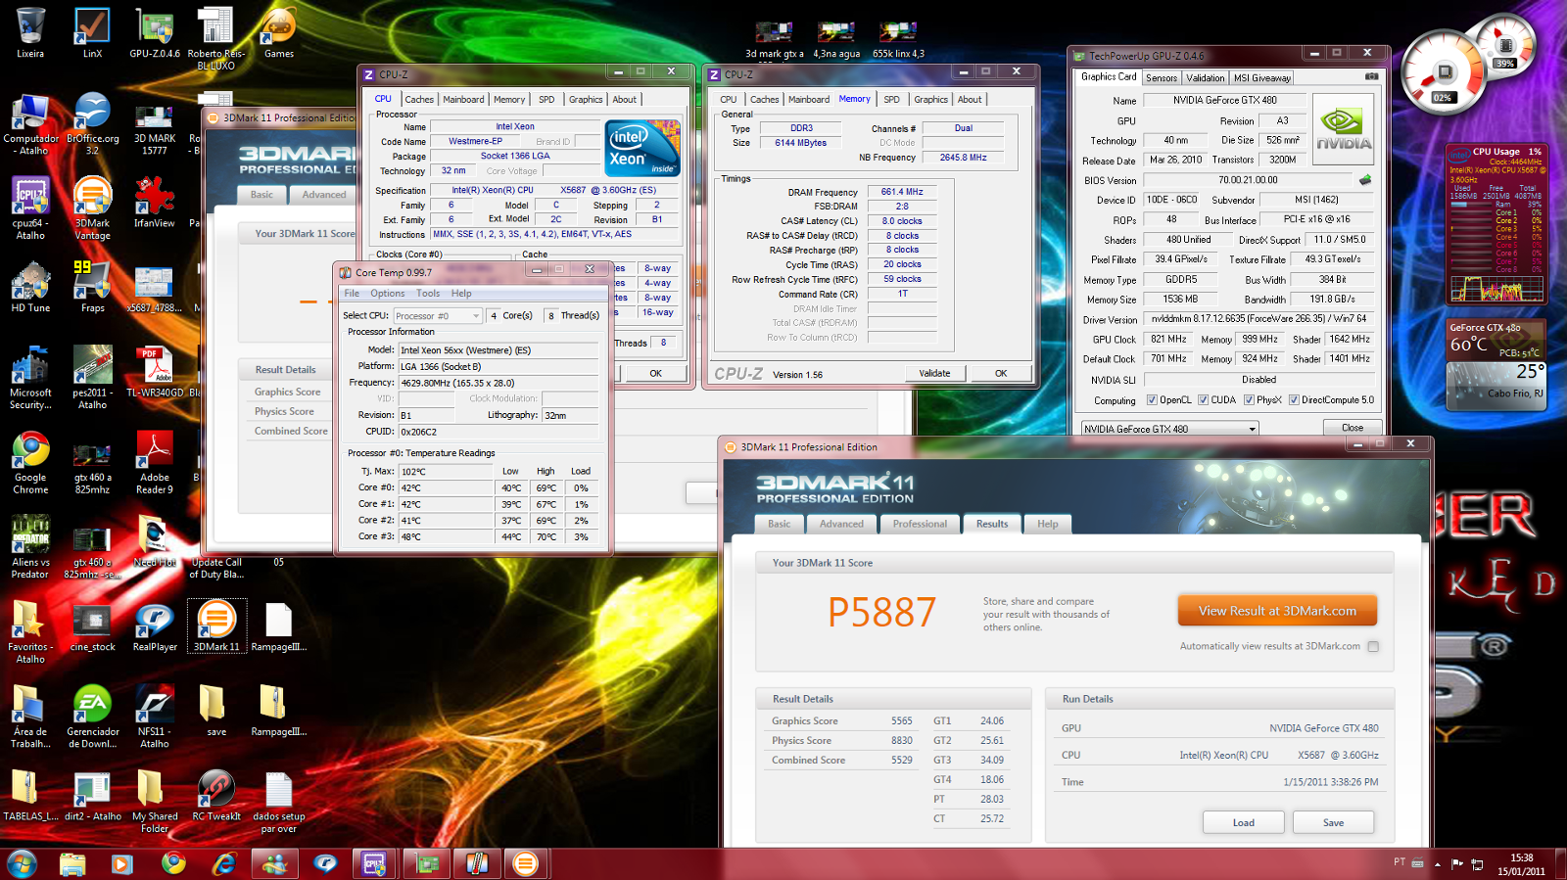Launch the LinX desktop shortcut
This screenshot has width=1567, height=880.
[x=92, y=32]
